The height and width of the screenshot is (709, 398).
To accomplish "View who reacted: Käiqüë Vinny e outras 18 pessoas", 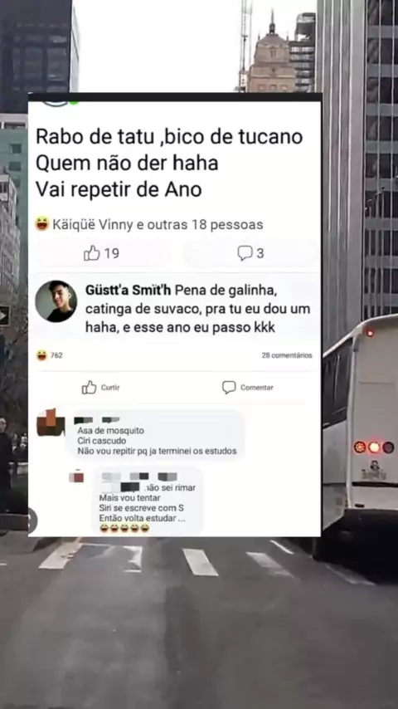I will [158, 224].
